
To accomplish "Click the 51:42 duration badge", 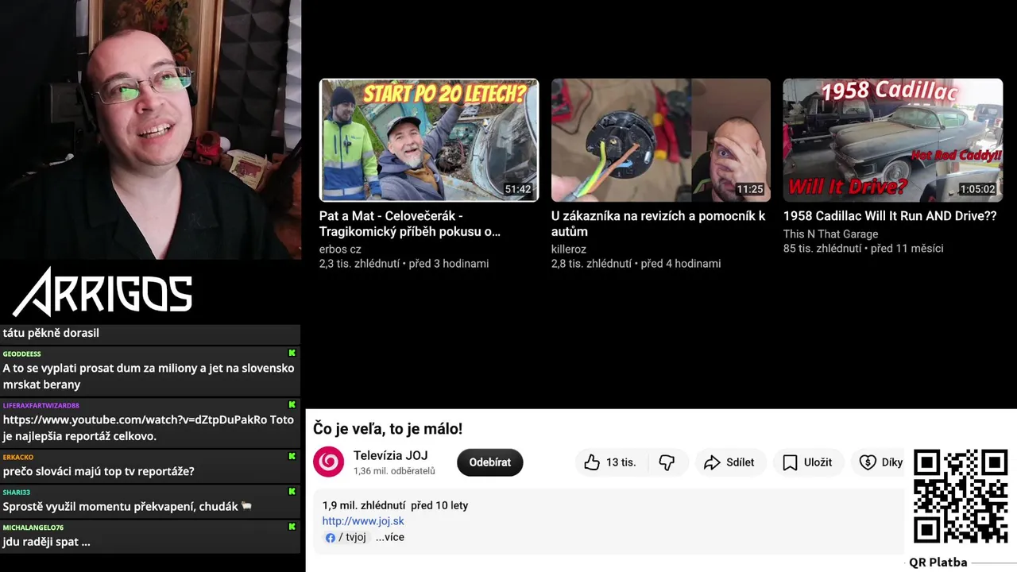I will (518, 189).
